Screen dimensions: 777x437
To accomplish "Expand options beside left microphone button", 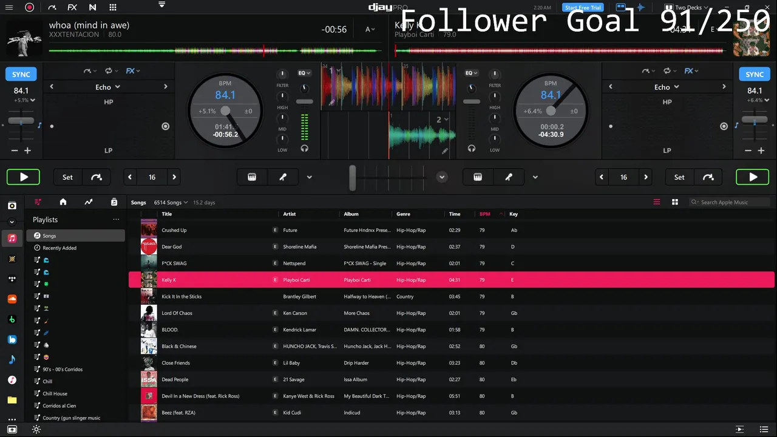I will tap(309, 177).
